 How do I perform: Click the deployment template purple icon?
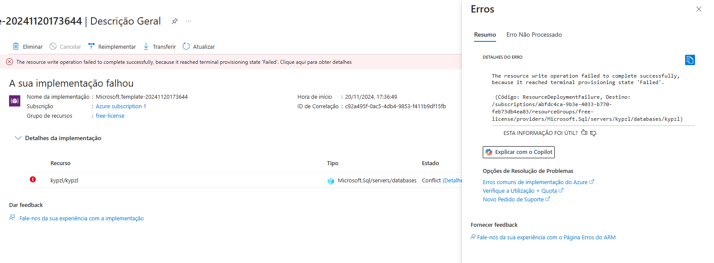coord(15,101)
